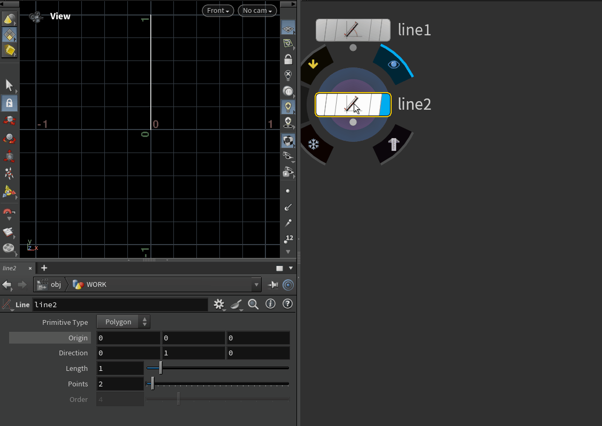
Task: Navigate to WORK in path bar
Action: click(90, 285)
